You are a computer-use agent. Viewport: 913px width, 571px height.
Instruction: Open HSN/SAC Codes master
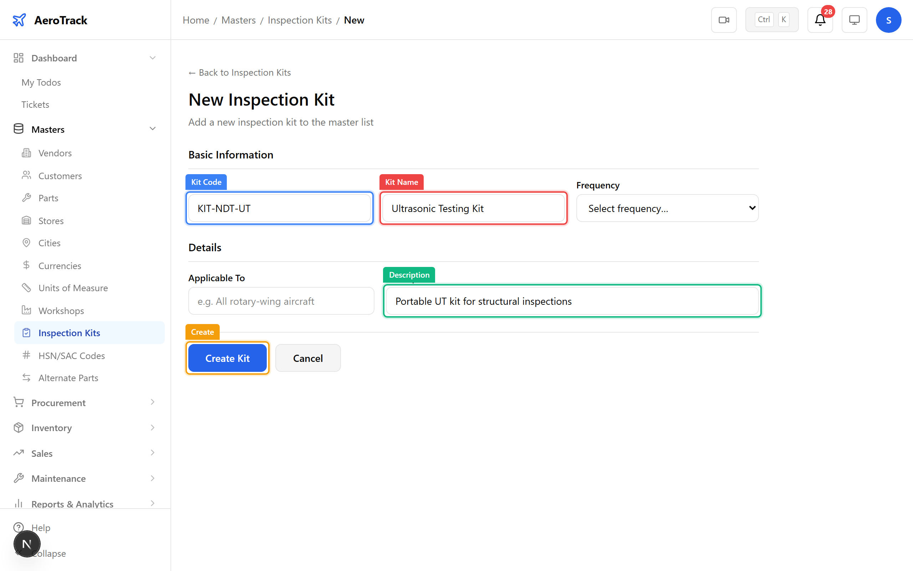point(72,355)
